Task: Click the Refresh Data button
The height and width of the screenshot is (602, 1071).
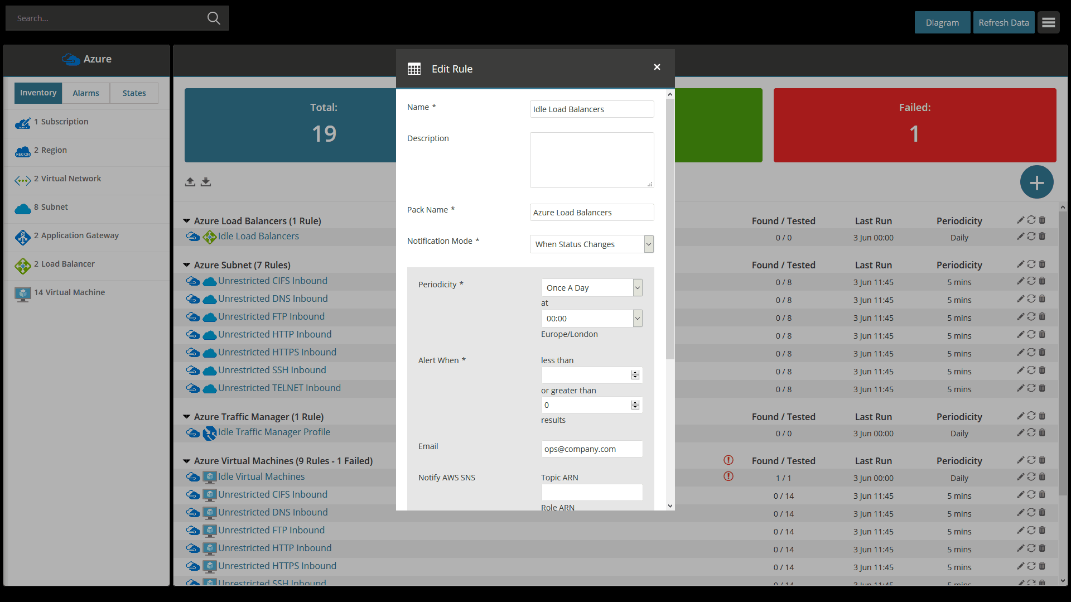Action: [1004, 23]
